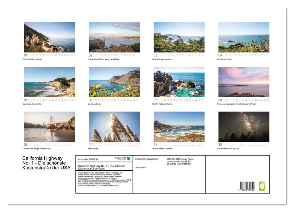293x211 pixels.
Task: Click the Artikel-Nr. 2085836 label
Action: pos(88,159)
